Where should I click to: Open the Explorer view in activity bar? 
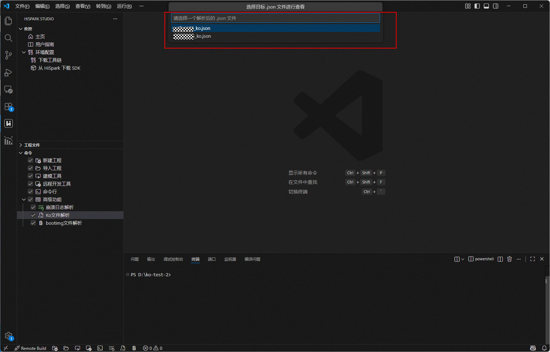pyautogui.click(x=9, y=21)
